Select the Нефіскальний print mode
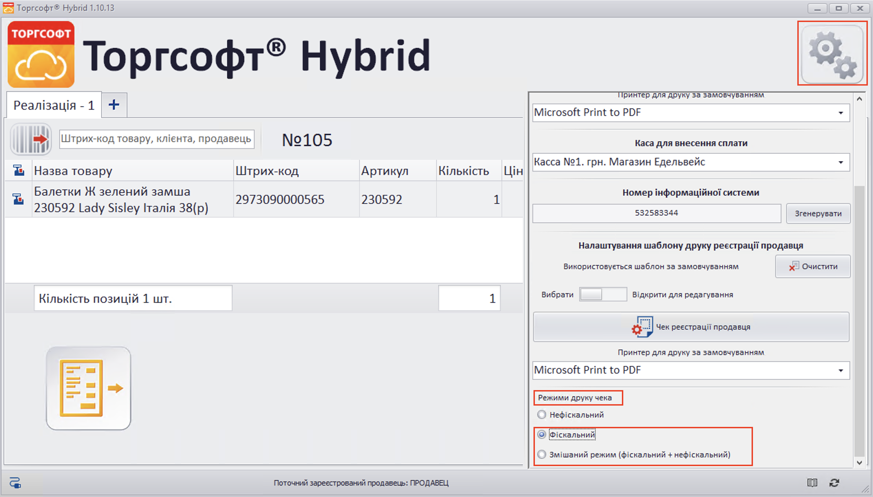Image resolution: width=873 pixels, height=497 pixels. (542, 415)
